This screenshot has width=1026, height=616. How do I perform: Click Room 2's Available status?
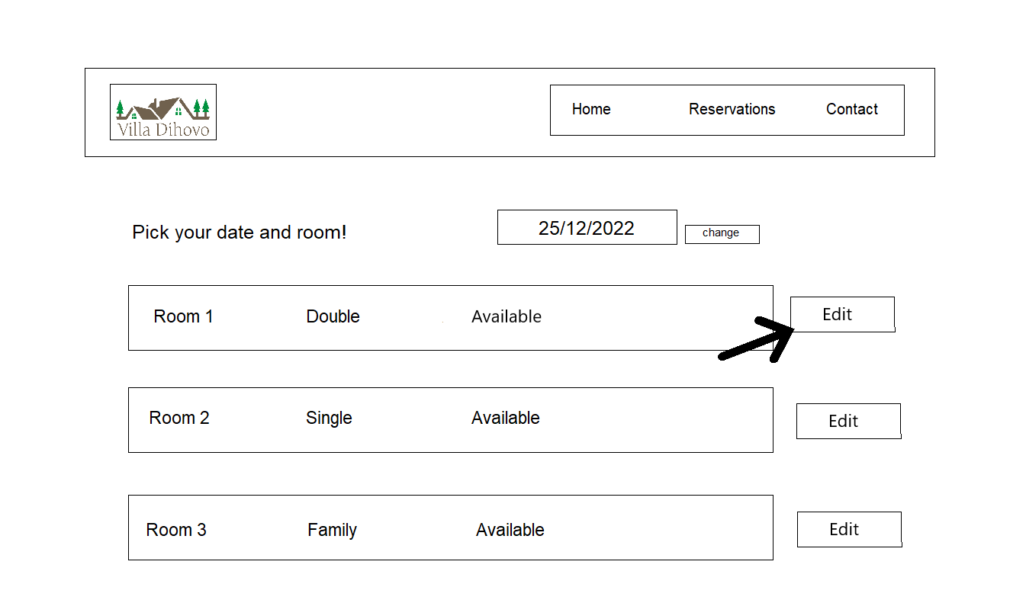(x=506, y=418)
